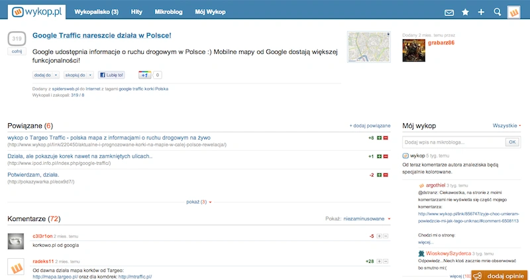Focus 'Dodaj wpis na mikrobloga' input field

coord(454,142)
